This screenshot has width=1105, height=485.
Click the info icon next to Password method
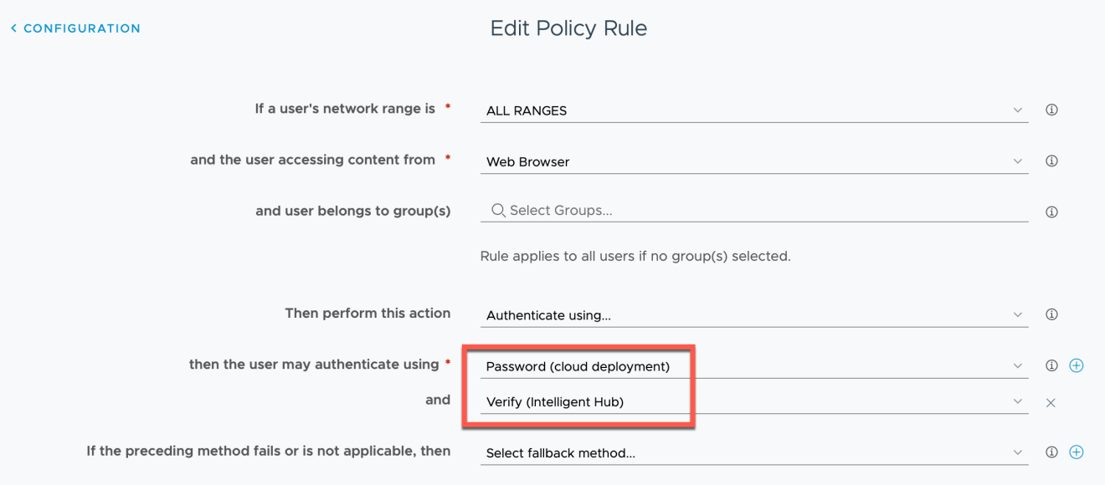tap(1051, 365)
